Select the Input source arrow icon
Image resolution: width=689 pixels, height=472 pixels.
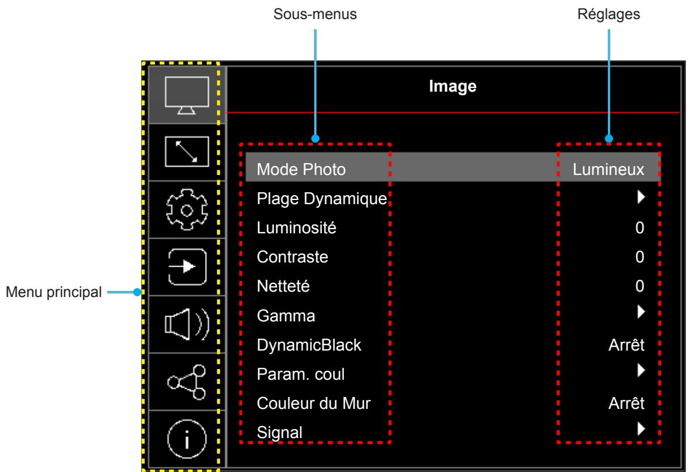coord(187,267)
